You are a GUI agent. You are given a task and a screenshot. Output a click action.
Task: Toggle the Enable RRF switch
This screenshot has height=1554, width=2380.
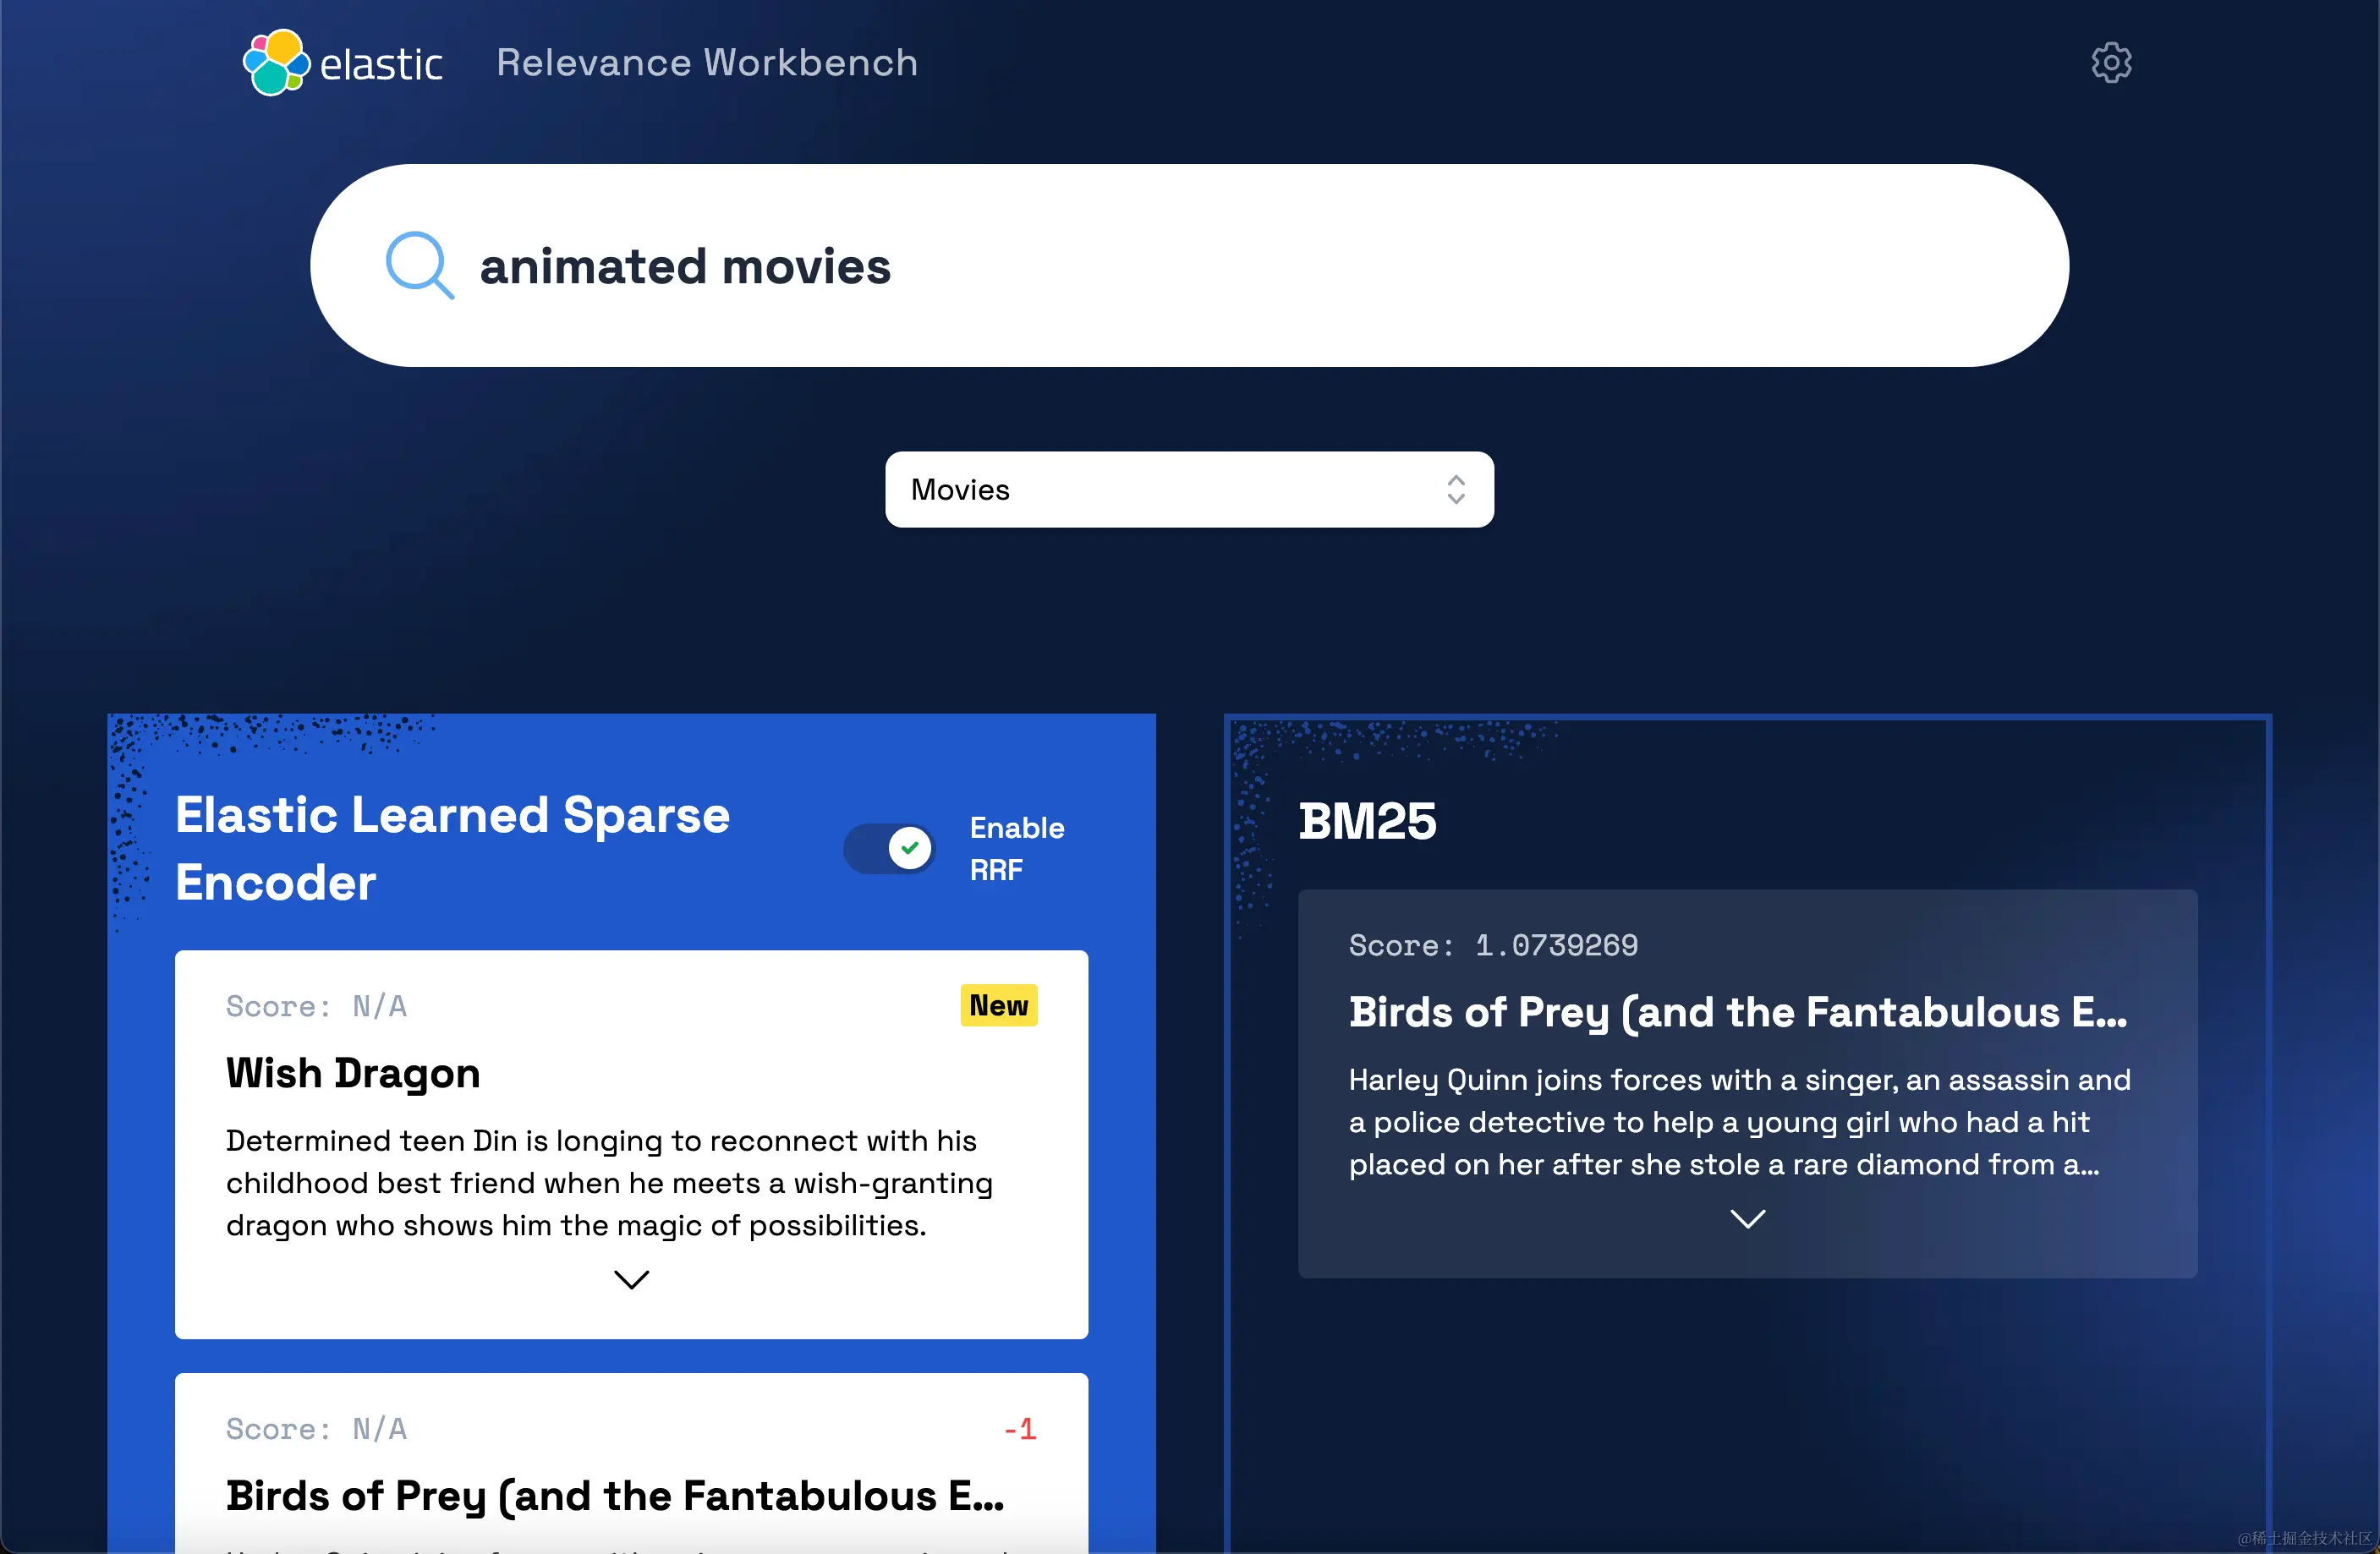889,849
